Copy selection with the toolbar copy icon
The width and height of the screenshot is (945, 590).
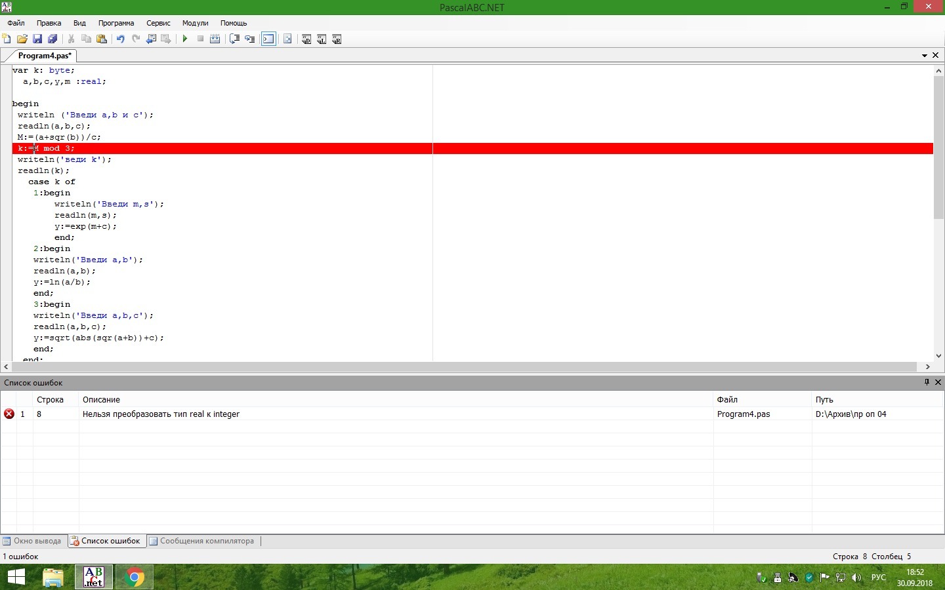pyautogui.click(x=86, y=39)
